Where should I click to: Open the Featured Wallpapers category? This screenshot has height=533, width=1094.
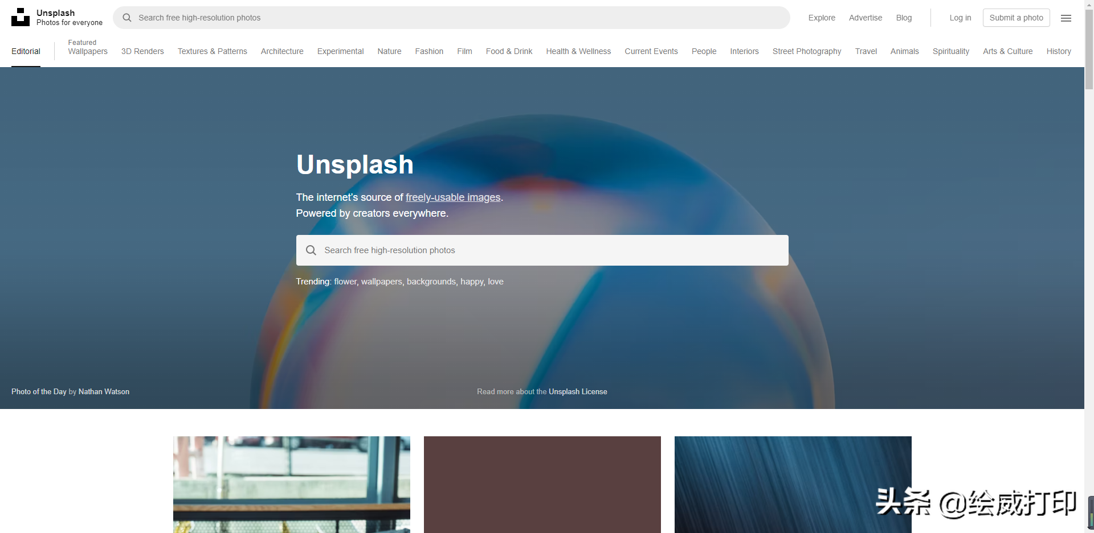pyautogui.click(x=88, y=47)
